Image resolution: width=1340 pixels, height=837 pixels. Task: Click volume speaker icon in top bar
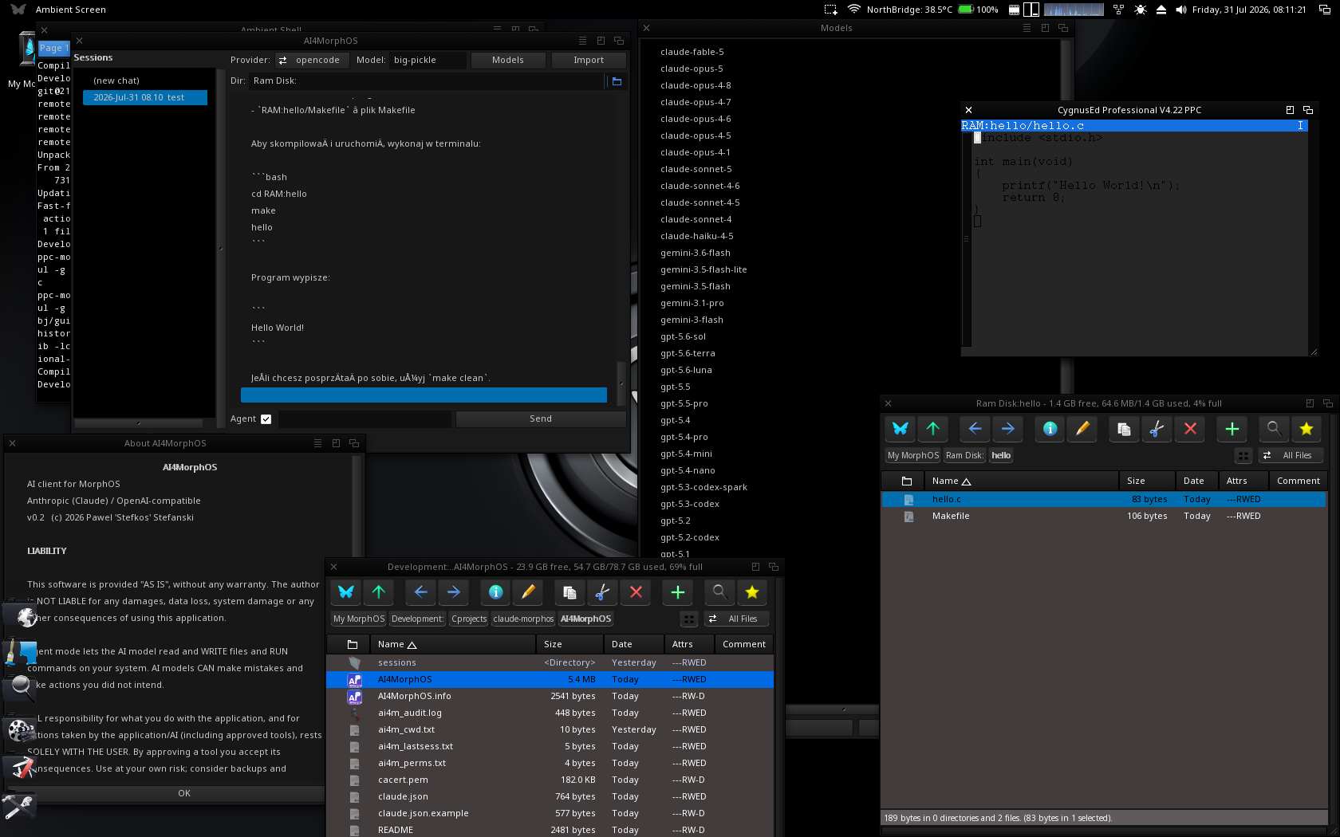coord(1180,10)
